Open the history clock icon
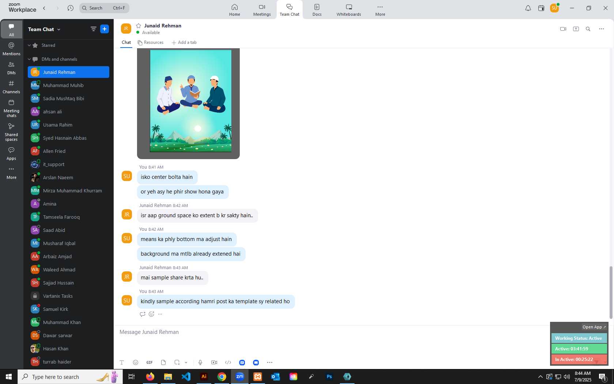Screen dimensions: 614x384 pos(71,8)
